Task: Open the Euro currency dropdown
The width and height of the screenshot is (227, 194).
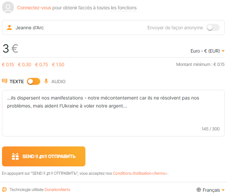Action: pos(207,51)
